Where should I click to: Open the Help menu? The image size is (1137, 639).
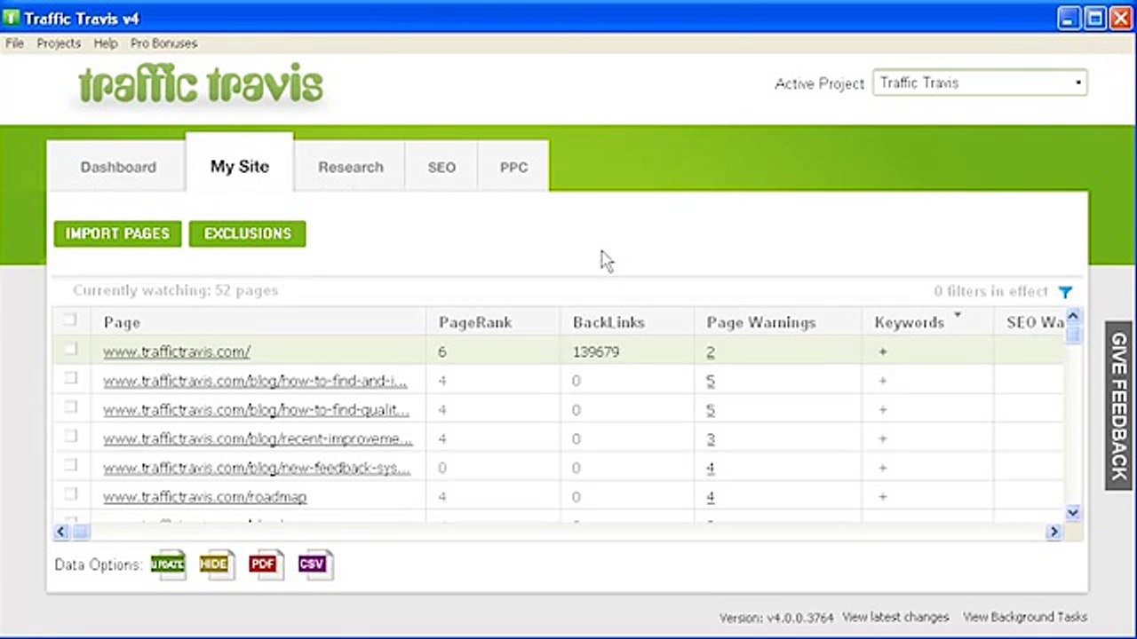tap(105, 43)
